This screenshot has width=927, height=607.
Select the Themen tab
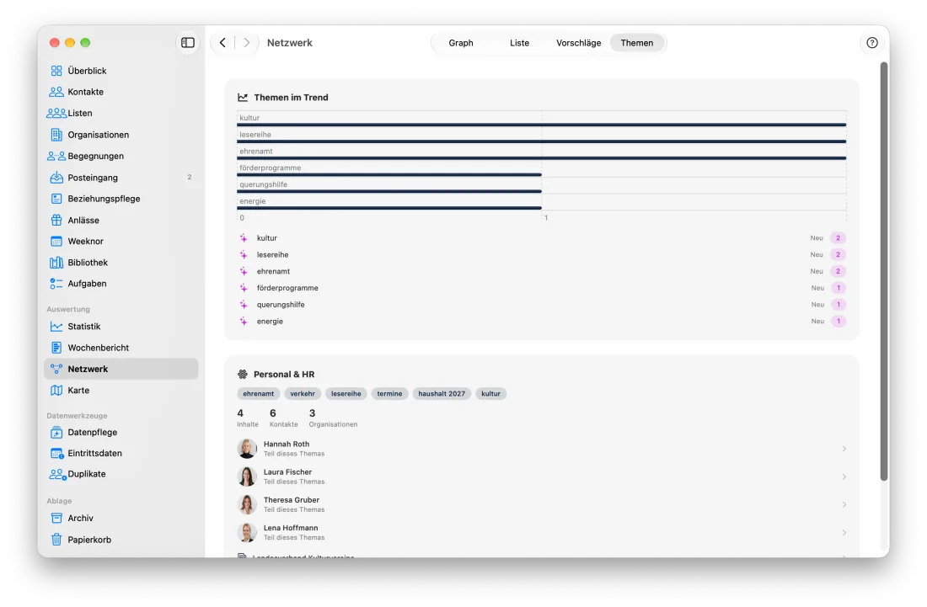click(637, 42)
